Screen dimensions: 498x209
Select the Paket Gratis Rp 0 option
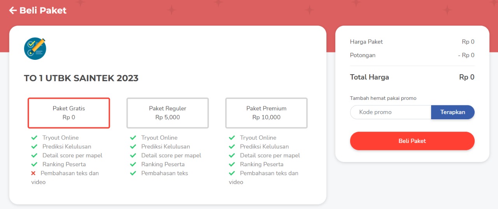pyautogui.click(x=69, y=113)
